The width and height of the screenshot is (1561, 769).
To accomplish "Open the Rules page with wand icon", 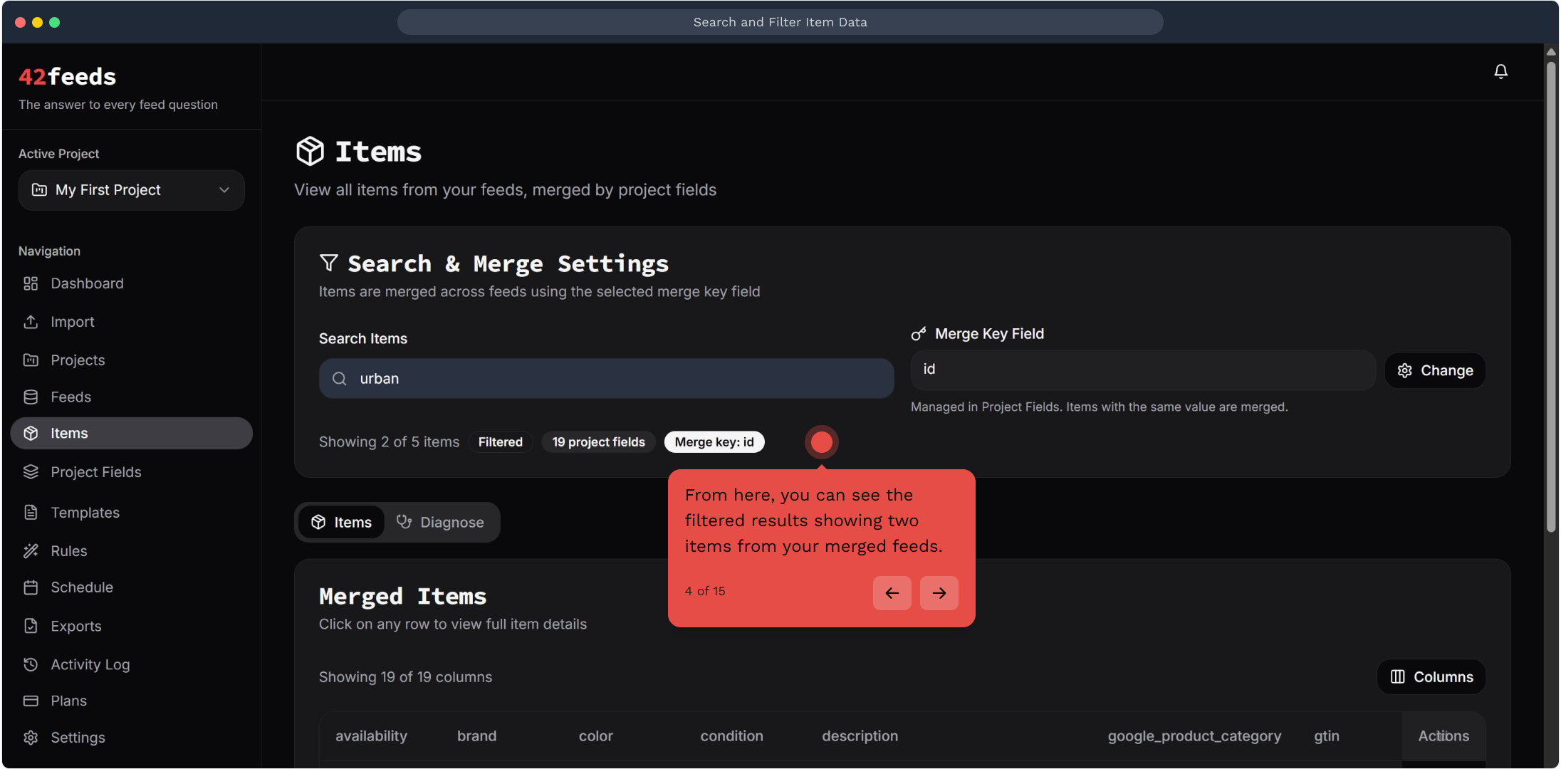I will 68,551.
